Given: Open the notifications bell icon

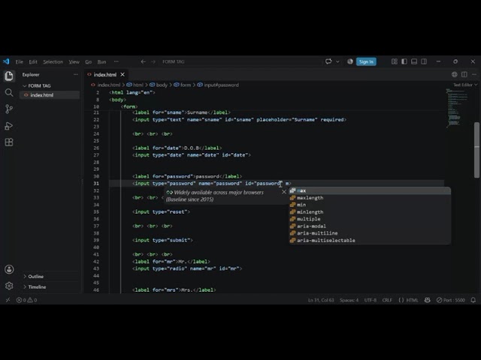Looking at the screenshot, I should 473,300.
